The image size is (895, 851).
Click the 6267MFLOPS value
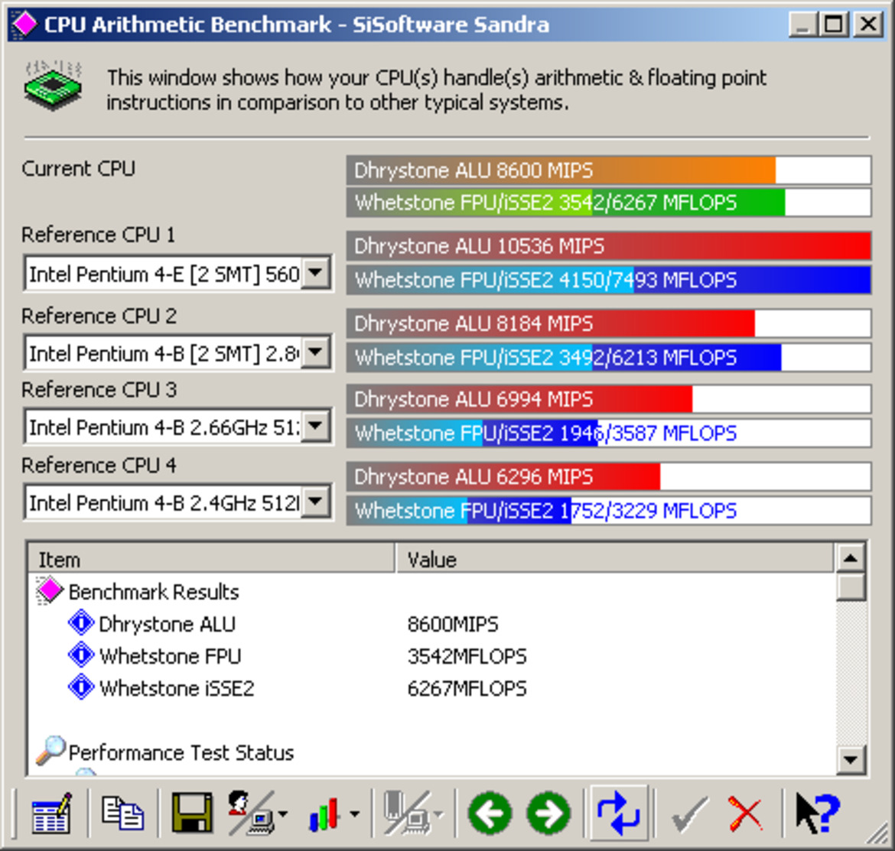(467, 688)
